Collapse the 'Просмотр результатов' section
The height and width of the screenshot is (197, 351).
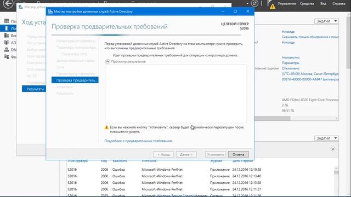coord(107,61)
